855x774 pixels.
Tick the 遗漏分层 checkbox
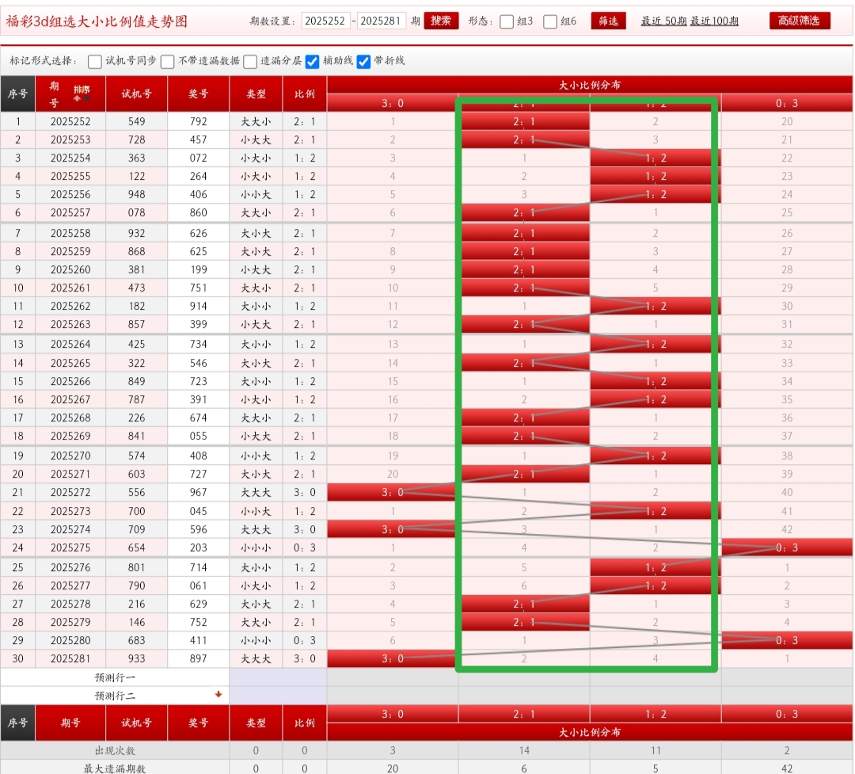point(250,61)
